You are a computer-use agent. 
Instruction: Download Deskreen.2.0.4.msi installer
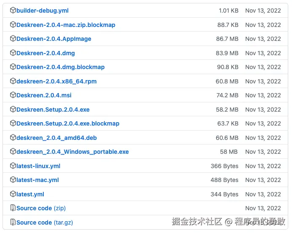pyautogui.click(x=44, y=95)
